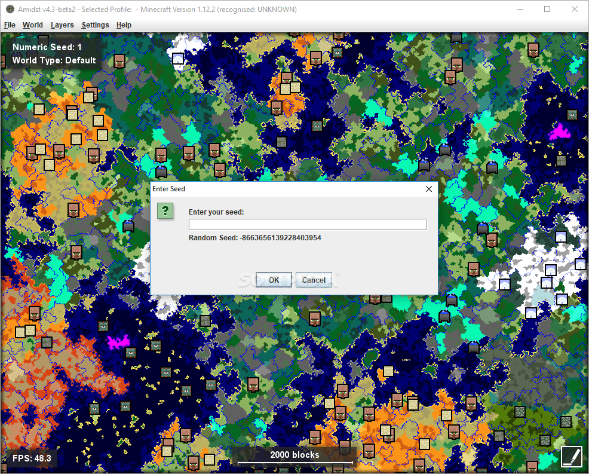589x474 pixels.
Task: Cancel the Enter Seed dialog
Action: tap(314, 280)
